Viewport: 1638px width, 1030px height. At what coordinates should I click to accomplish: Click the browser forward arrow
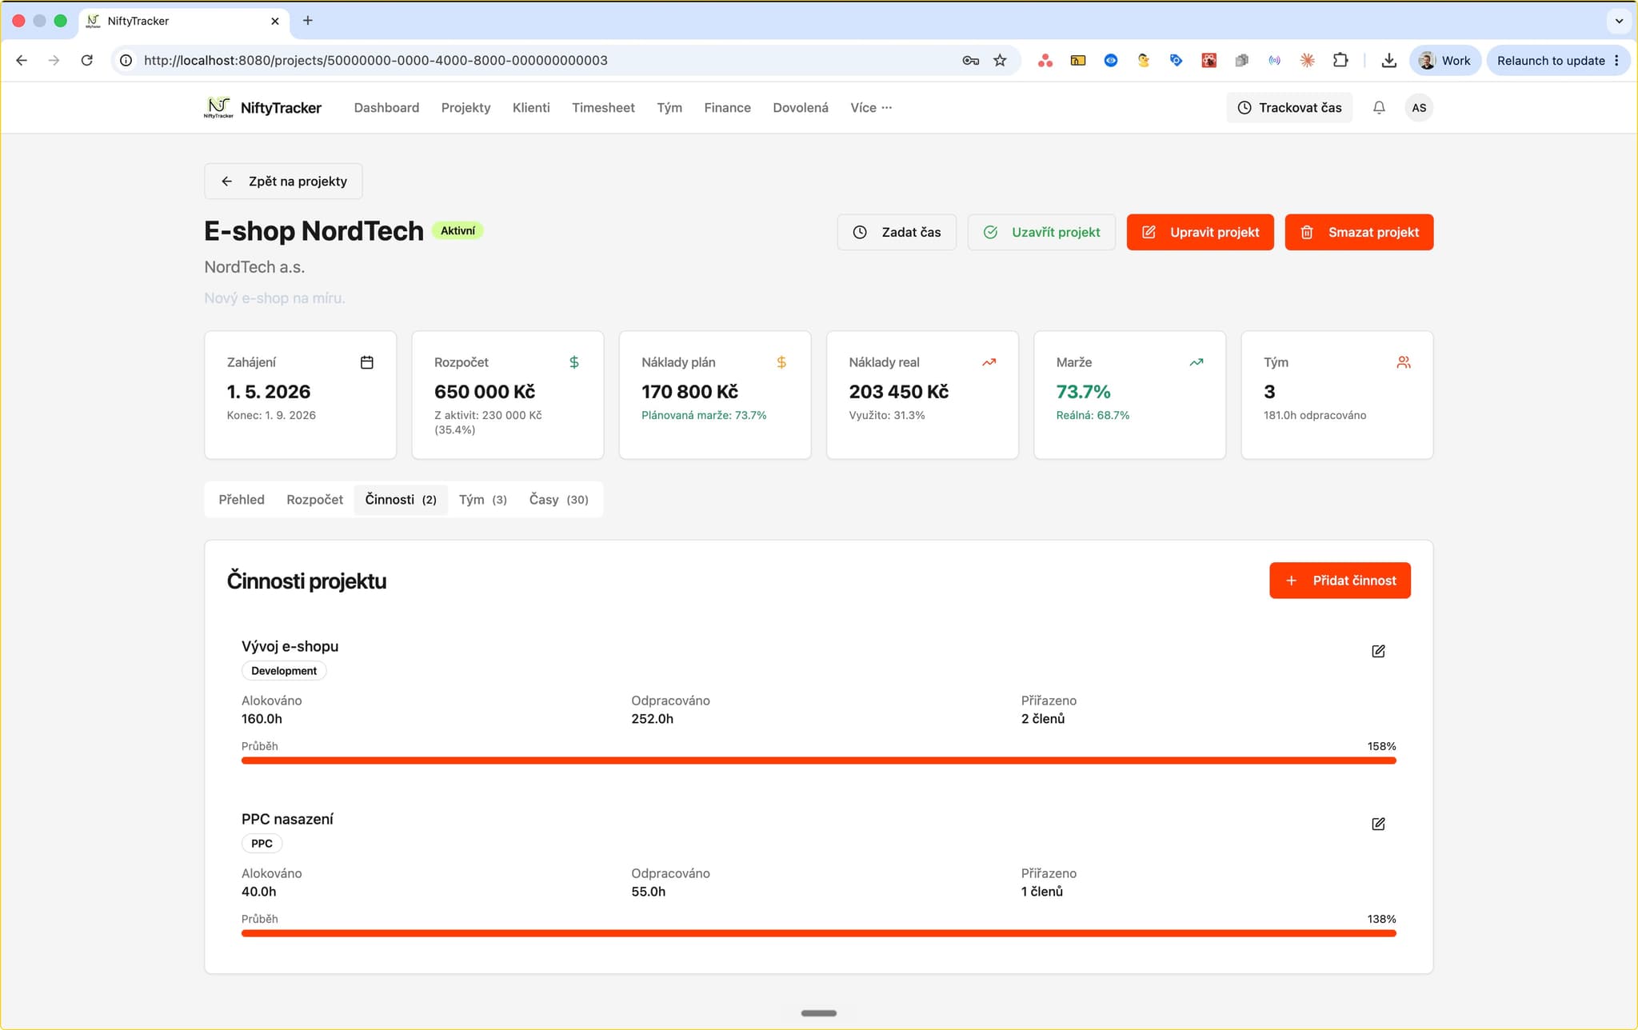[x=54, y=60]
